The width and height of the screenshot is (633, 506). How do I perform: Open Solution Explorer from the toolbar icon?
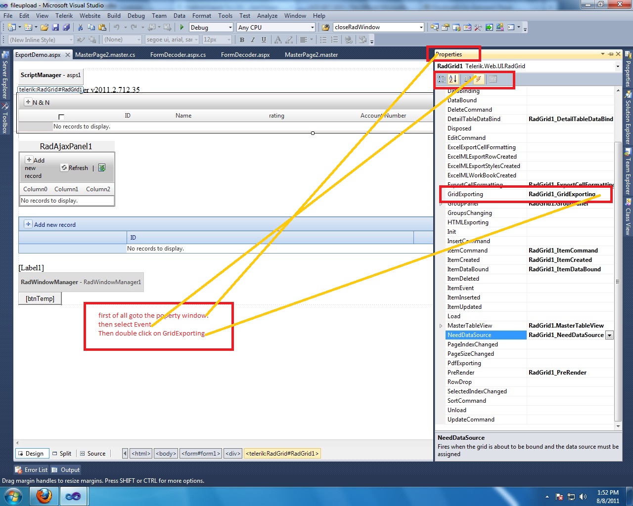coord(435,28)
